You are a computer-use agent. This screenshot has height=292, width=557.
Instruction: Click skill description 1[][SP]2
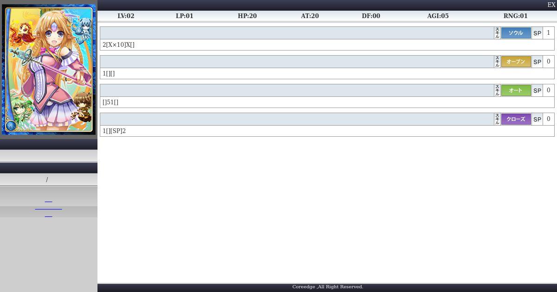point(114,131)
